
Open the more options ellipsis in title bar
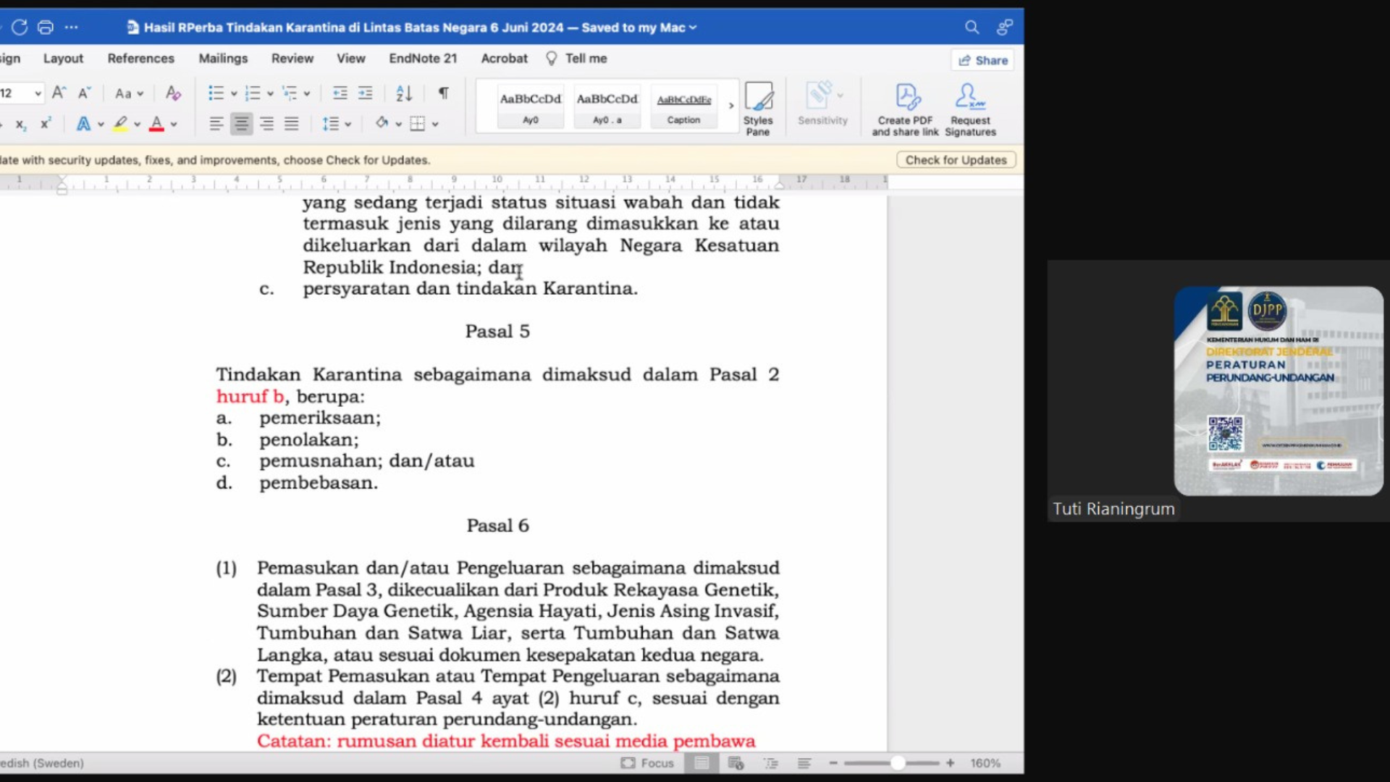click(x=71, y=28)
